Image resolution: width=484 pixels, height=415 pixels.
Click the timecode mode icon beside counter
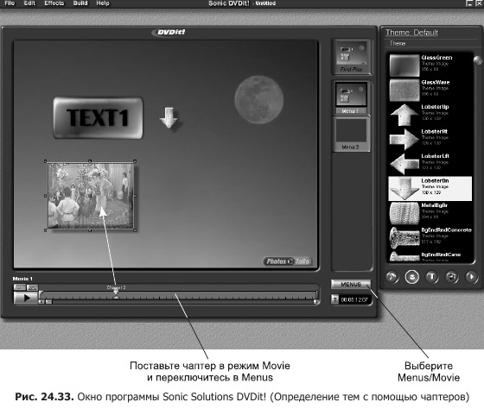335,299
